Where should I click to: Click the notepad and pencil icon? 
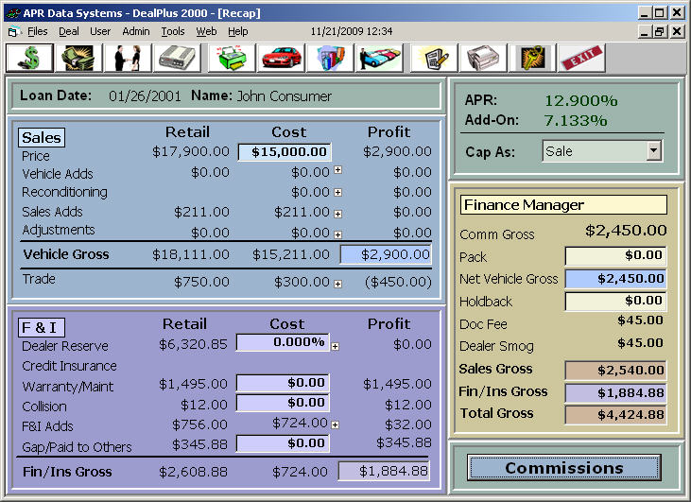[434, 58]
